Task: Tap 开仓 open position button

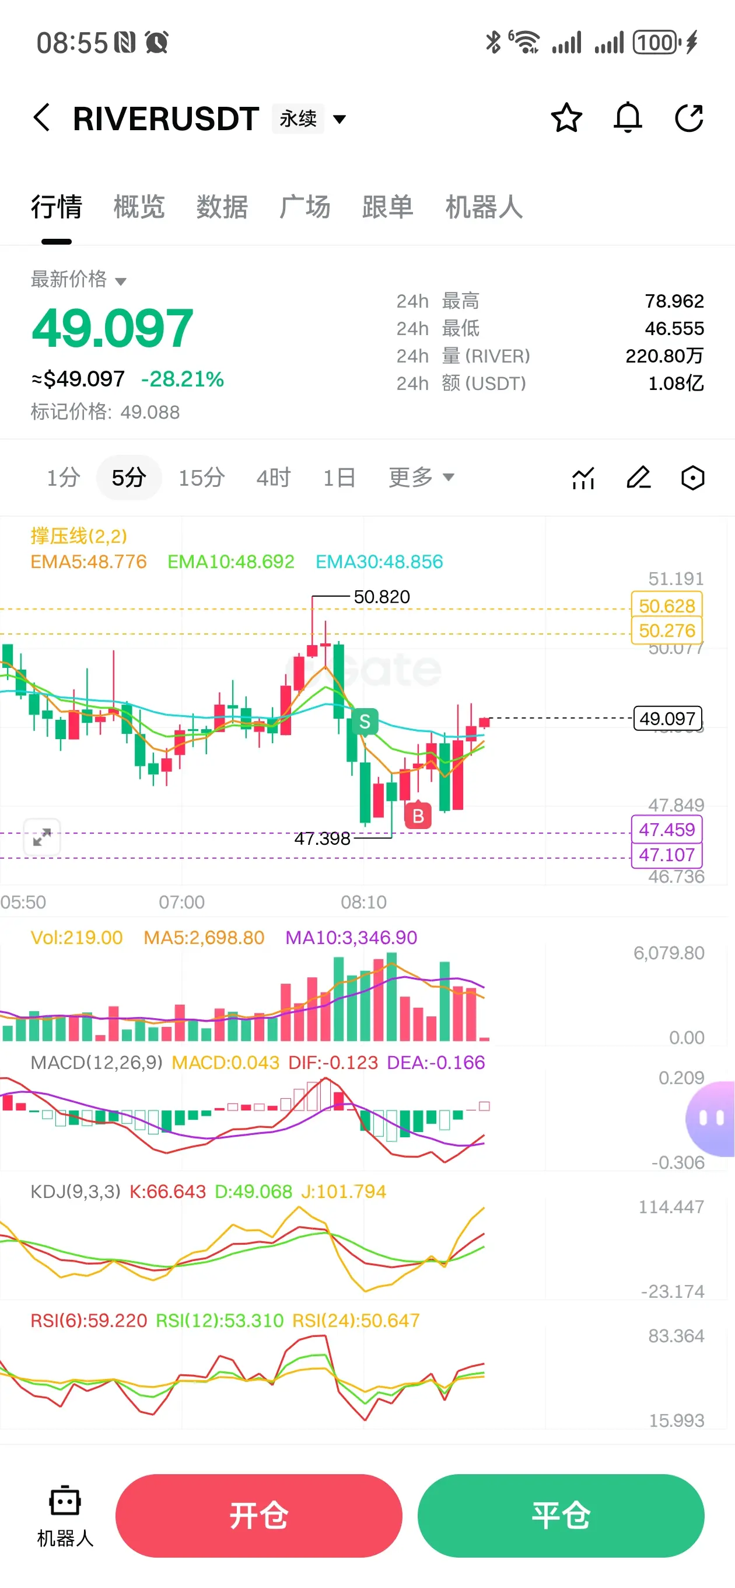Action: tap(259, 1516)
